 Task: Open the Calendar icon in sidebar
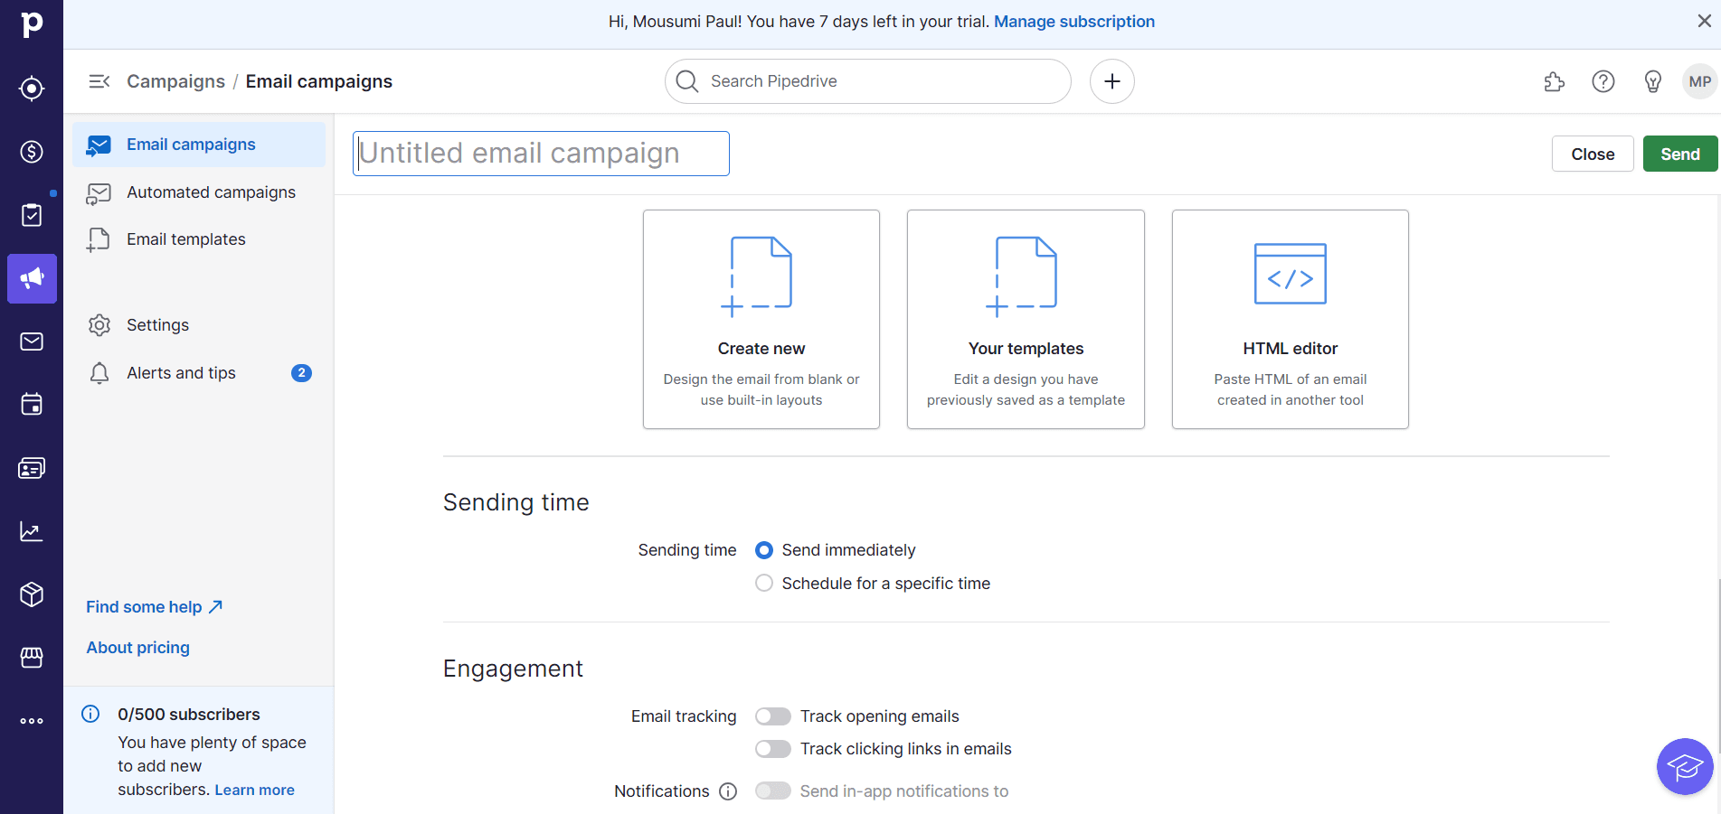(31, 404)
